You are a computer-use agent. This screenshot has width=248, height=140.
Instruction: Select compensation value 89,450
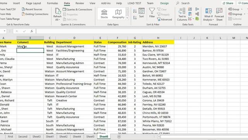pyautogui.click(x=117, y=117)
